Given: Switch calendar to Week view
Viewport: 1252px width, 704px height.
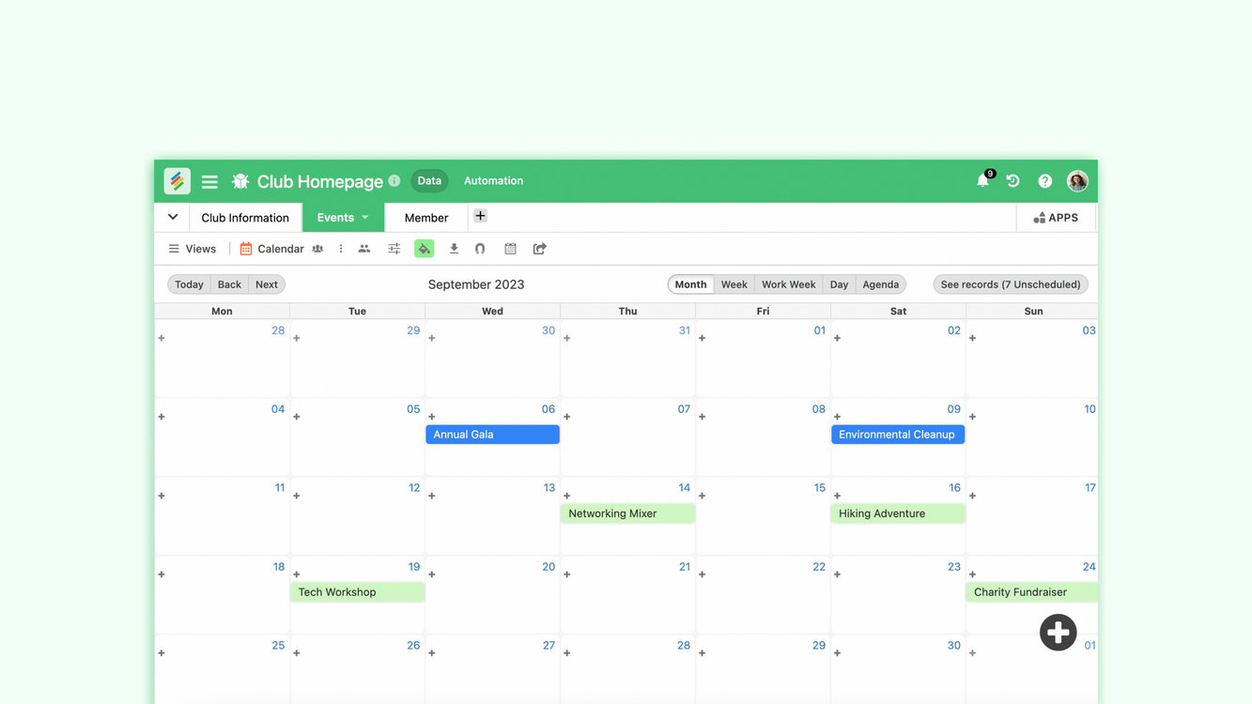Looking at the screenshot, I should pyautogui.click(x=734, y=284).
